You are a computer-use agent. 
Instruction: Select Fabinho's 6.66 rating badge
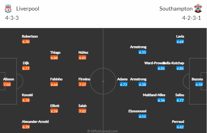pos(54,84)
